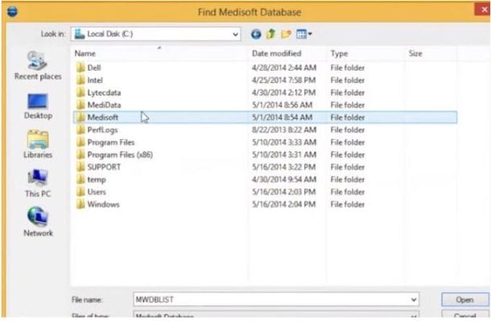
Task: Click date 4/28/2014 2:44 AM cell
Action: pyautogui.click(x=284, y=68)
